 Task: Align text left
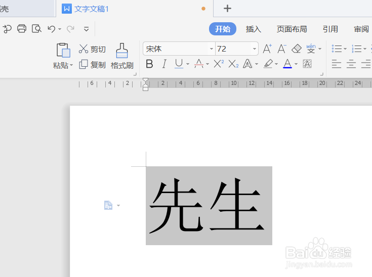(x=337, y=64)
